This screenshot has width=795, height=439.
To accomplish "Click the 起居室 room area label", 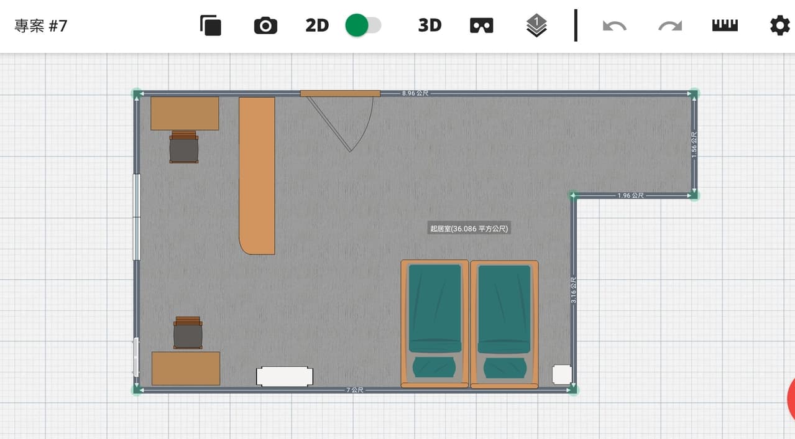I will 469,229.
